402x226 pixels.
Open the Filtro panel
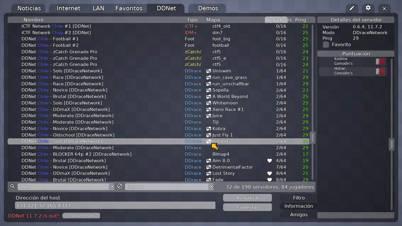point(298,197)
